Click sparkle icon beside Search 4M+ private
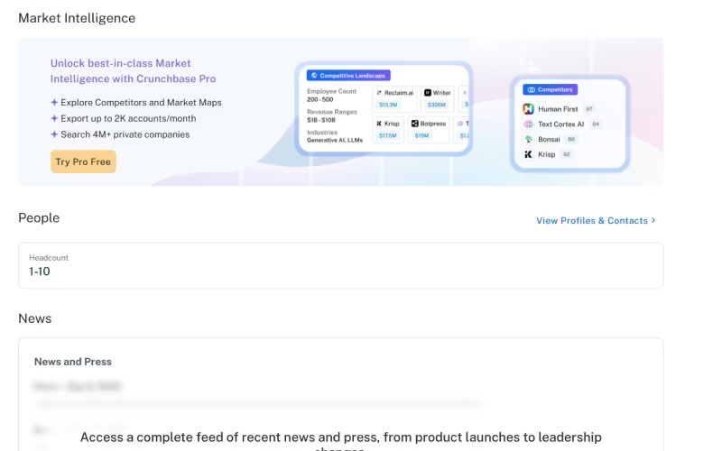This screenshot has width=722, height=451. pyautogui.click(x=54, y=134)
